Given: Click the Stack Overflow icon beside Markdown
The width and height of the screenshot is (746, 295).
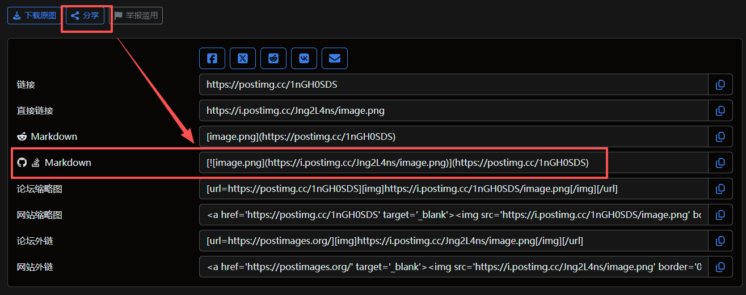Looking at the screenshot, I should [x=35, y=163].
